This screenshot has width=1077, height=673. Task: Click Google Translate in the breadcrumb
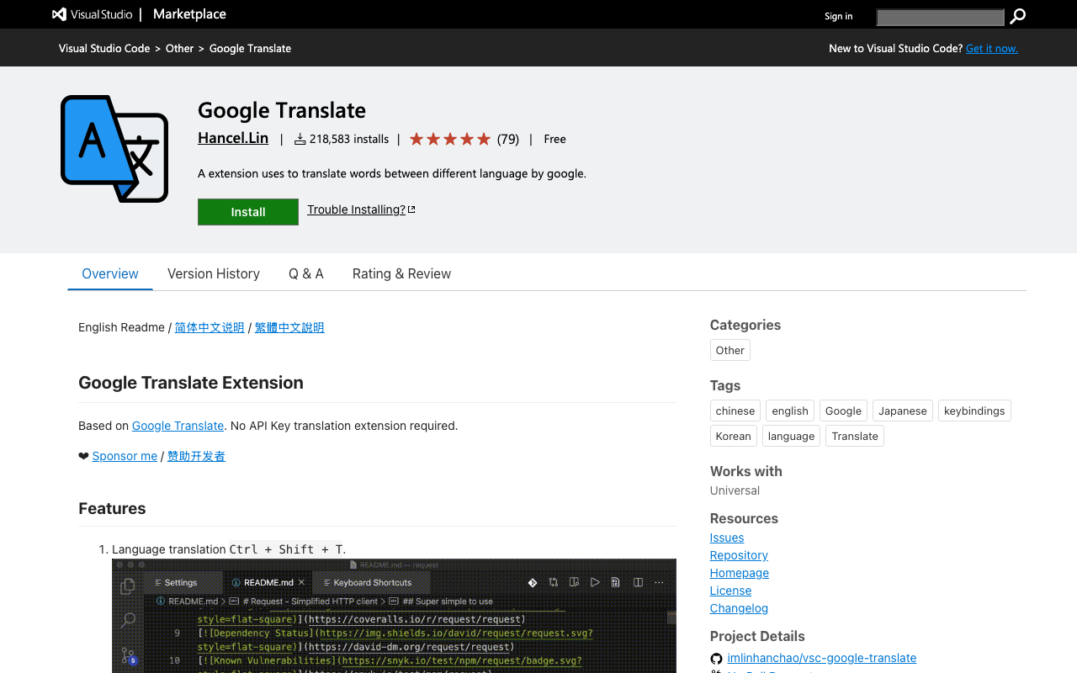point(250,49)
